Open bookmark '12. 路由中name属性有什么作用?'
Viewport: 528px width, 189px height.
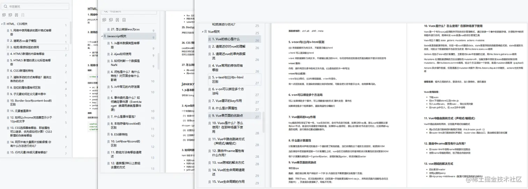coord(228,153)
